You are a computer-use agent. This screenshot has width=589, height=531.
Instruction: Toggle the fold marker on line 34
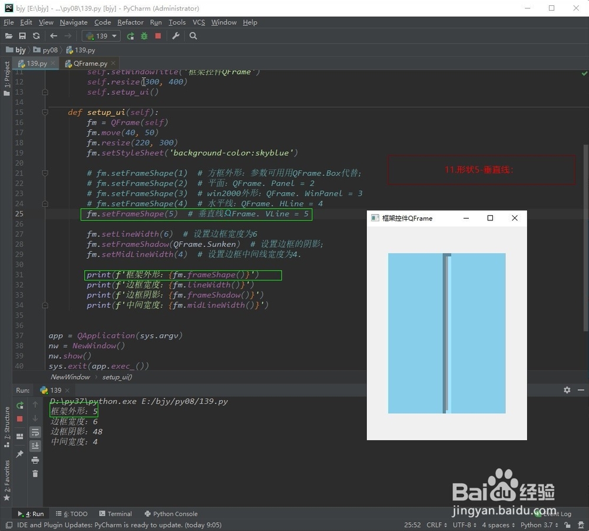pyautogui.click(x=45, y=305)
